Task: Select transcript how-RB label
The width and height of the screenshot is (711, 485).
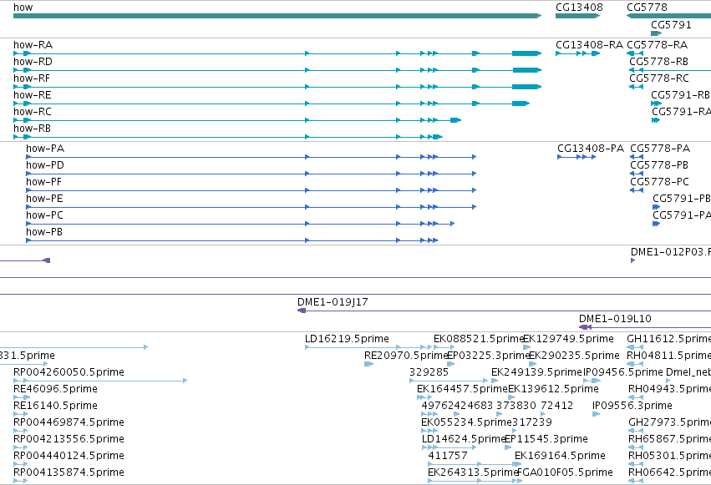Action: (33, 129)
